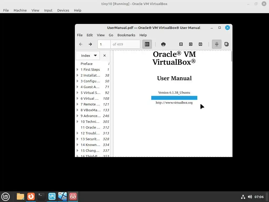
Task: Open VirtualBox outer window File menu
Action: pyautogui.click(x=6, y=10)
